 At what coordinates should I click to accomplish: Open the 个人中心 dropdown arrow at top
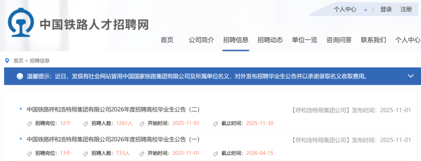click(x=365, y=10)
